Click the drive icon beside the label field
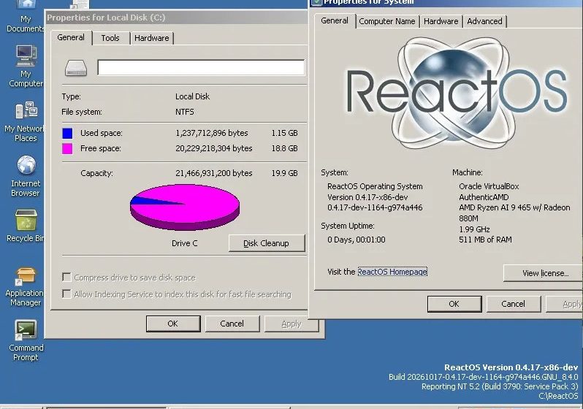The height and width of the screenshot is (409, 583). [x=76, y=68]
